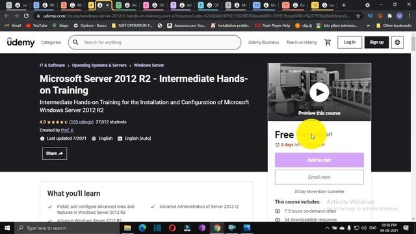Screen dimensions: 416x234
Task: Open the language globe button
Action: tap(397, 42)
